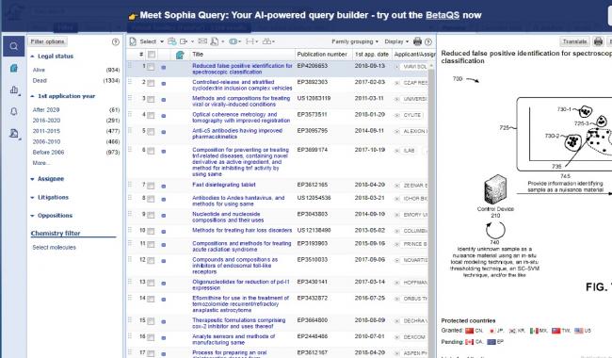Check the box for result row 12
The image size is (612, 358).
point(151,261)
